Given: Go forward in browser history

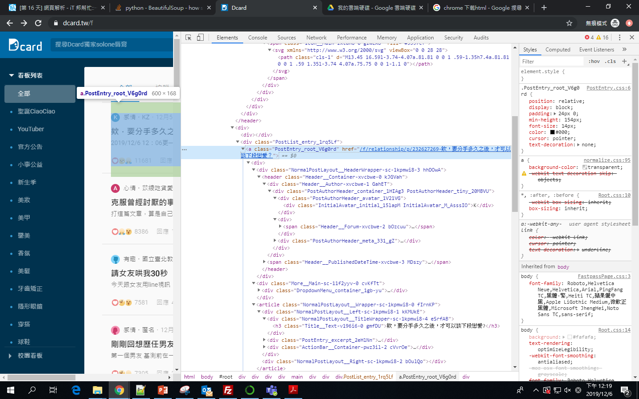Looking at the screenshot, I should point(24,23).
